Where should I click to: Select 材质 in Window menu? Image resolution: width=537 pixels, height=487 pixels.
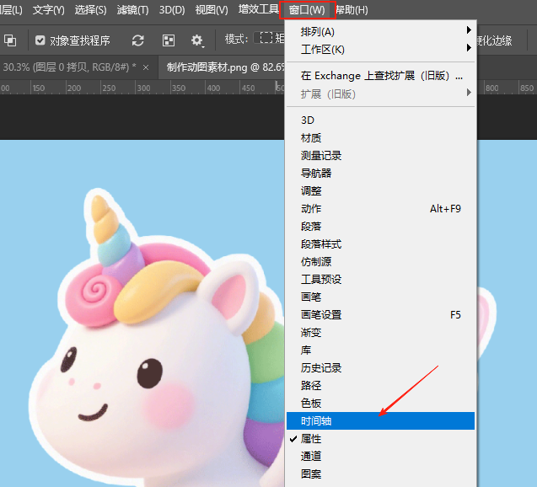coord(380,138)
